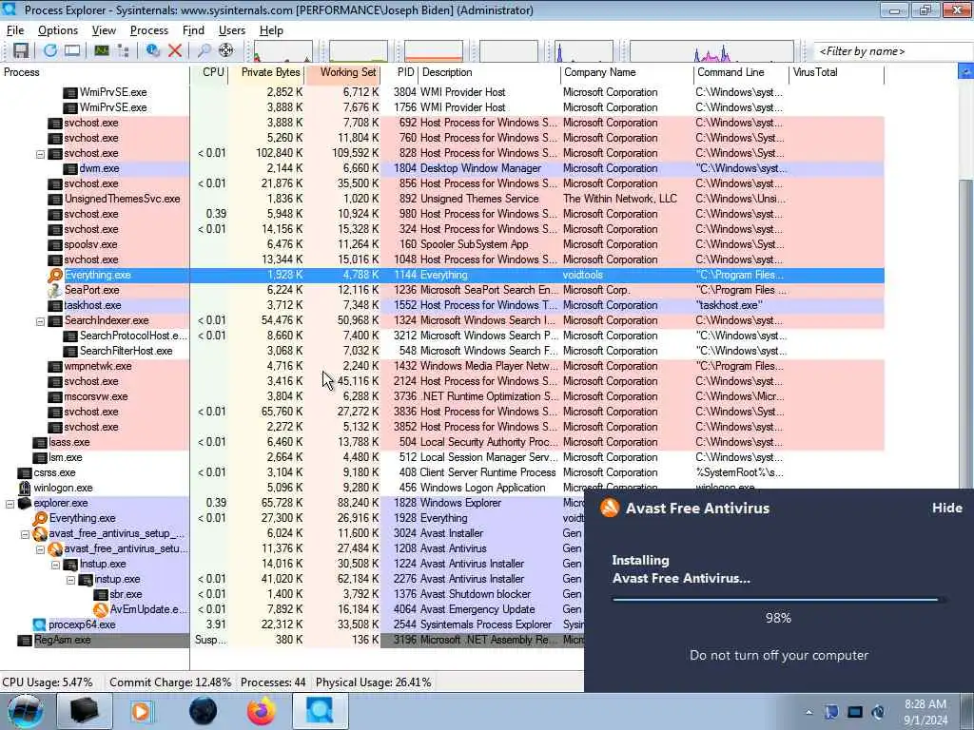Click the dark globe taskbar icon
This screenshot has height=730, width=974.
tap(204, 711)
